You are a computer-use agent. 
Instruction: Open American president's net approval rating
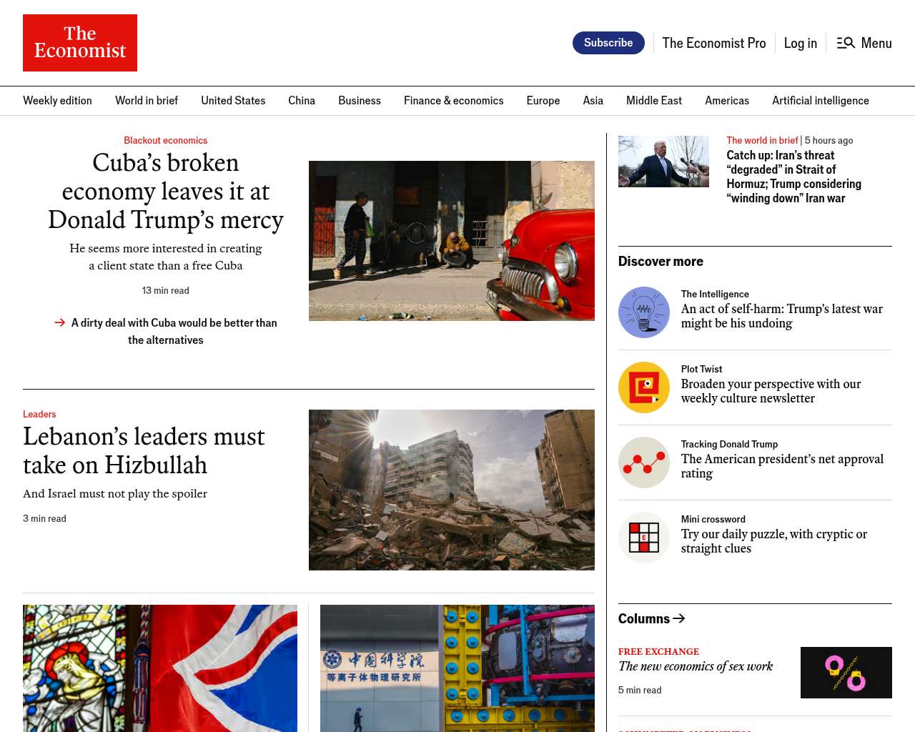[x=782, y=466]
